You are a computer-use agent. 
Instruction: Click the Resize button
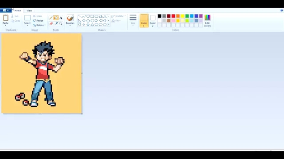point(38,21)
